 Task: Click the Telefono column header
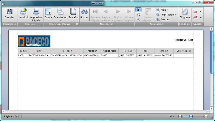pos(128,51)
